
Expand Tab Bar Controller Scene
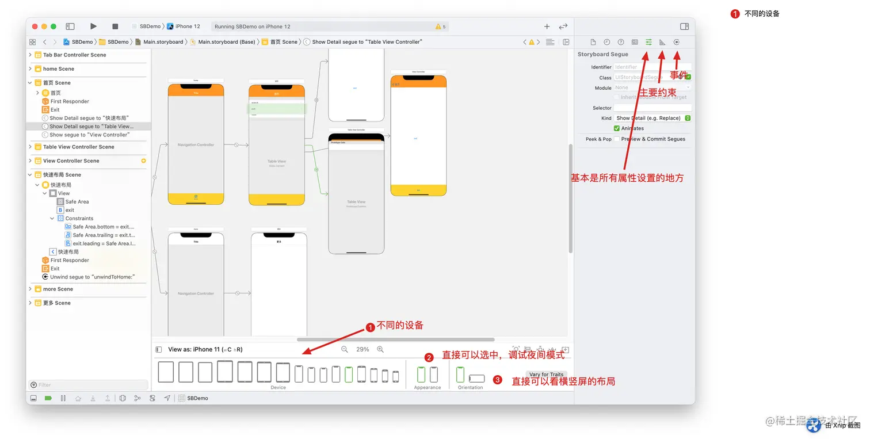point(30,55)
